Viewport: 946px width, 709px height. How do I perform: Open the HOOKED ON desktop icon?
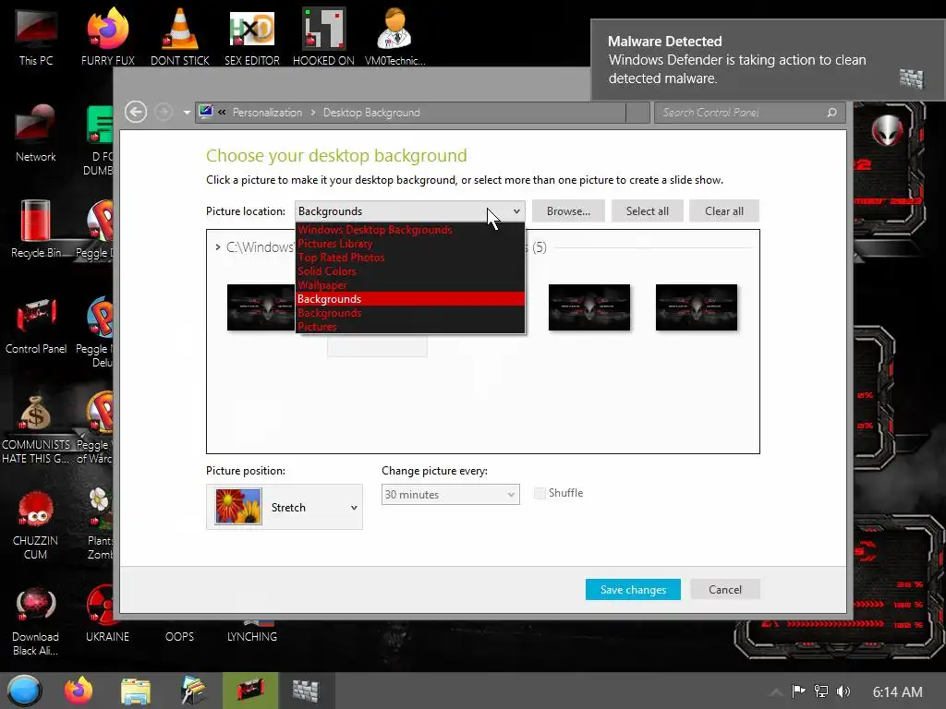[x=323, y=36]
